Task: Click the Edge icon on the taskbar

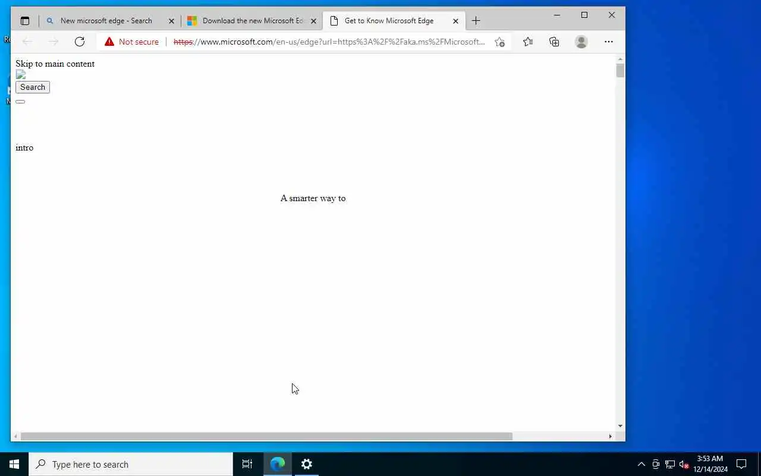Action: click(x=278, y=464)
